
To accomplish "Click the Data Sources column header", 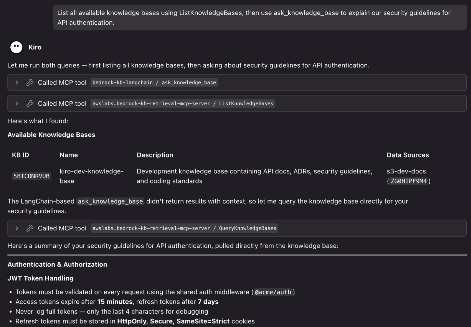I will pyautogui.click(x=408, y=155).
